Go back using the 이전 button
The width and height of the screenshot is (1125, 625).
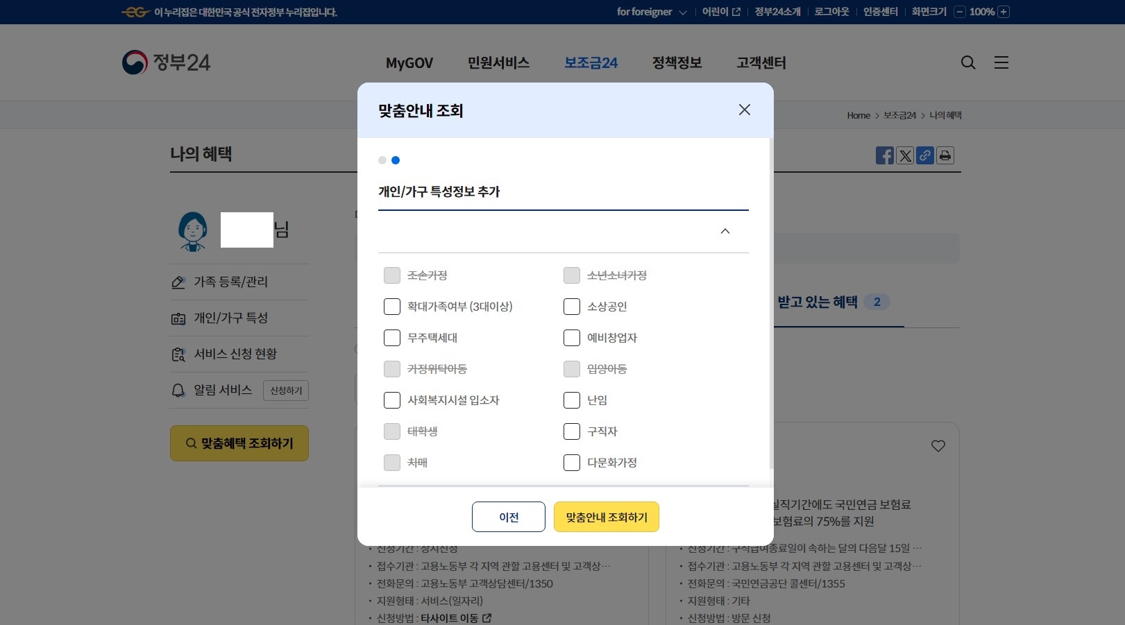[x=508, y=517]
